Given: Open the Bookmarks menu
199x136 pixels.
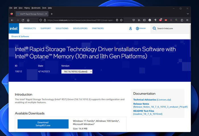Looking at the screenshot, I should coord(36,8).
